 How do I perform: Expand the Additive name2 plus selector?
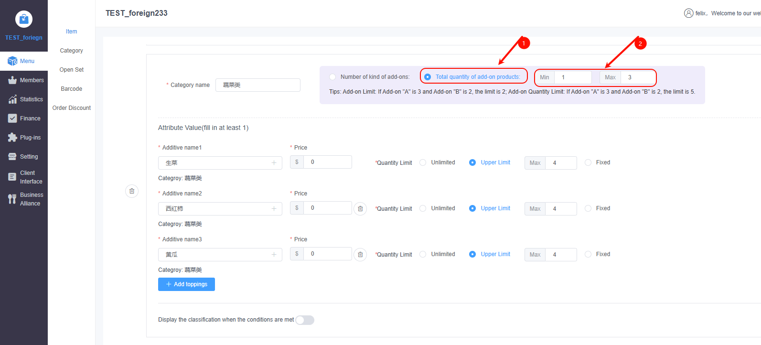[x=274, y=209]
